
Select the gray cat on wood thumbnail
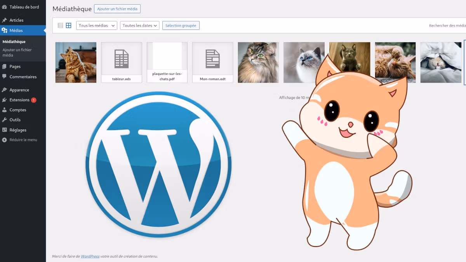pos(349,62)
